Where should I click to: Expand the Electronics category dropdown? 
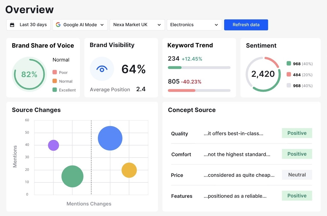pos(194,25)
